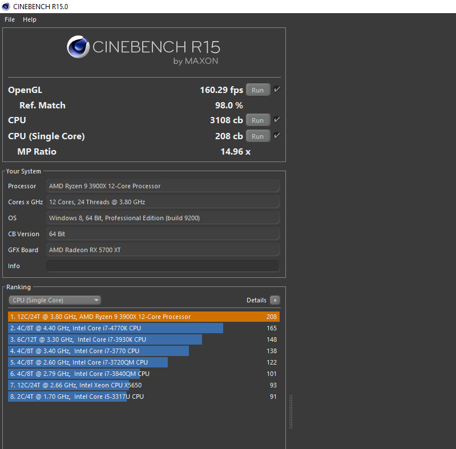Toggle the CPU test checkbox
This screenshot has height=449, width=456.
point(277,119)
